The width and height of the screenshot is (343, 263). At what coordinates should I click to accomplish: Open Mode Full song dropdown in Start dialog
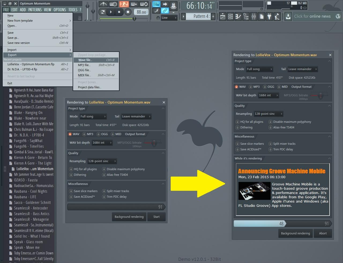(93, 116)
